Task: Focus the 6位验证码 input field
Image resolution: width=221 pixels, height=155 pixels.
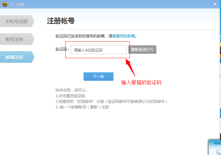Action: (98, 50)
